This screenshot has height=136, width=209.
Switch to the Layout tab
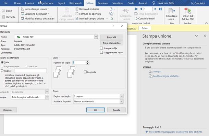pos(61,3)
